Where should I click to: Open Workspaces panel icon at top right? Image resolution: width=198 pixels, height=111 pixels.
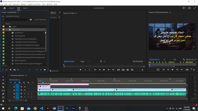tap(184, 8)
